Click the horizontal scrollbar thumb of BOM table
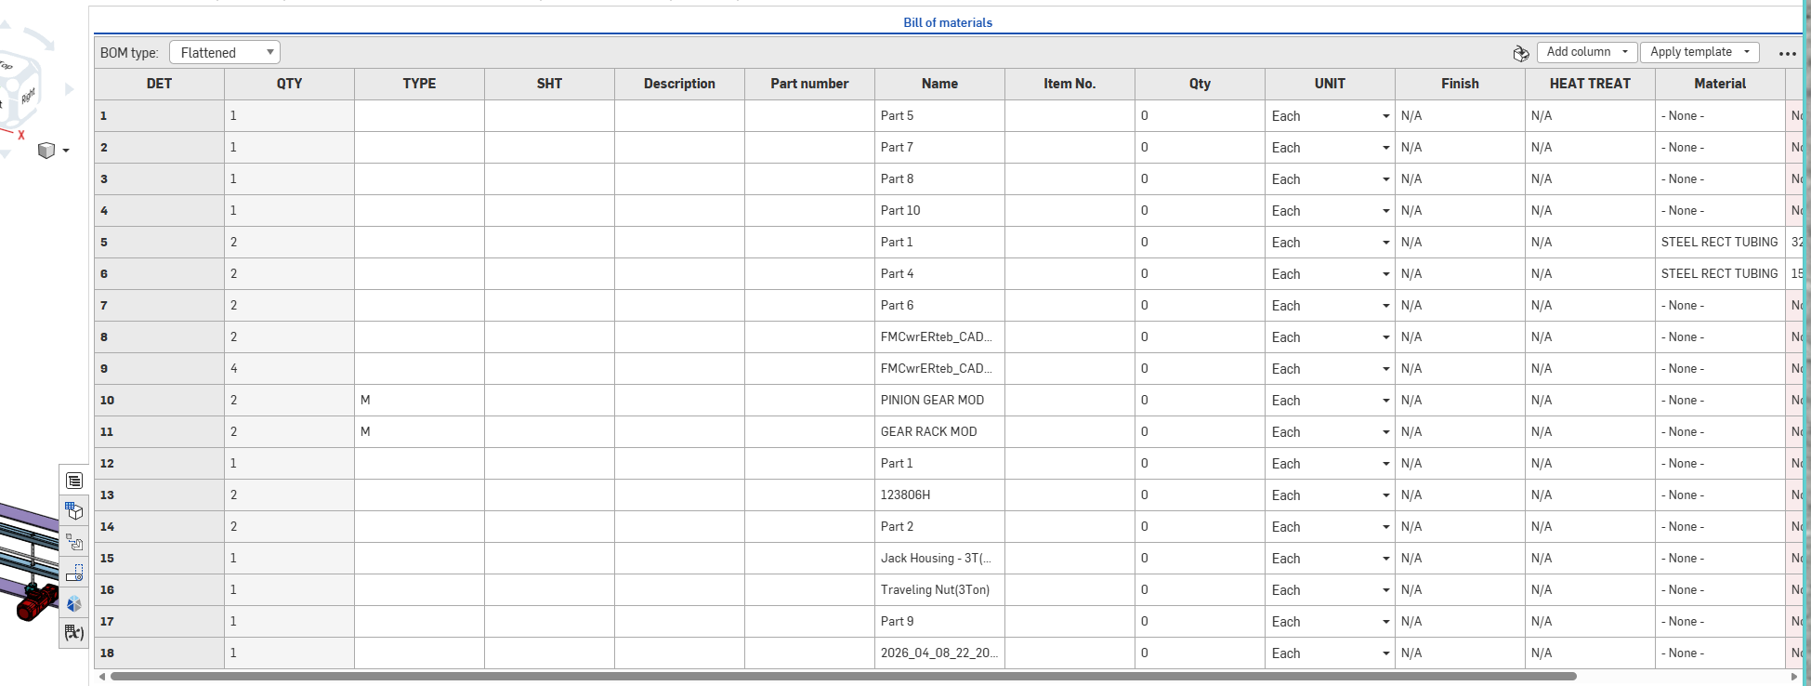 coord(844,677)
